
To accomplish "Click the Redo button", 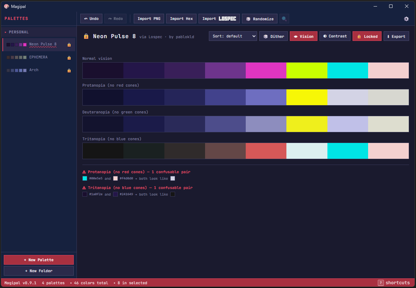I will coord(115,19).
